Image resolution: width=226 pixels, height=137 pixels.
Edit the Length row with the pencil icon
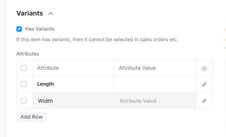pyautogui.click(x=204, y=84)
